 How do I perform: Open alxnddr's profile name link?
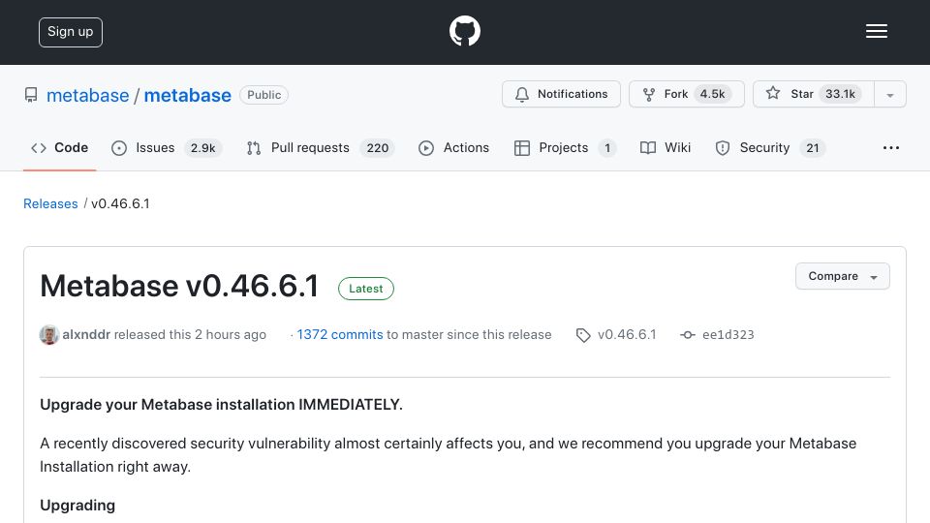click(86, 335)
